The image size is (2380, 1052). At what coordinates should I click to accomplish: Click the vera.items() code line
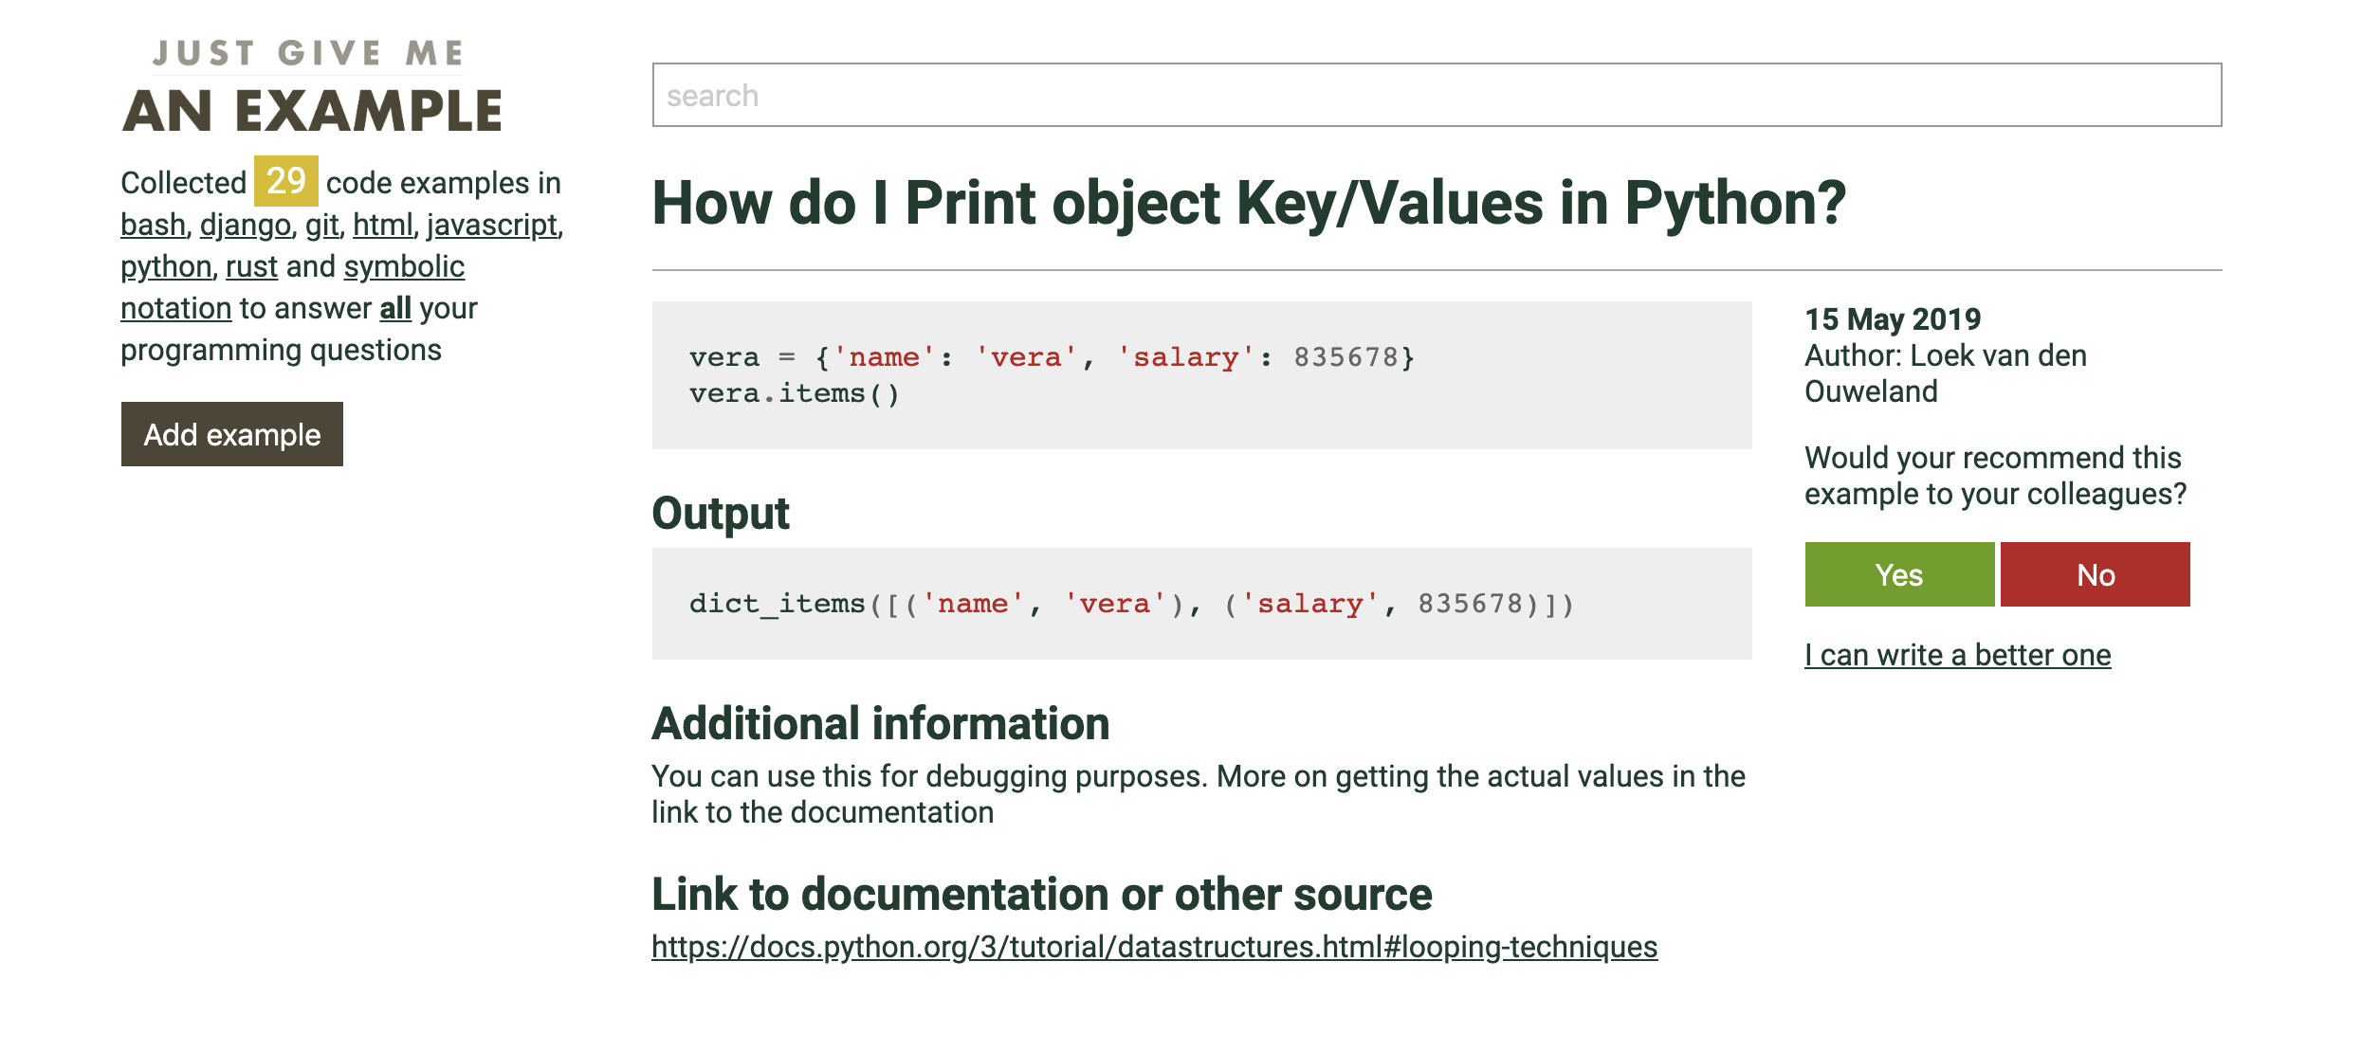[x=795, y=394]
